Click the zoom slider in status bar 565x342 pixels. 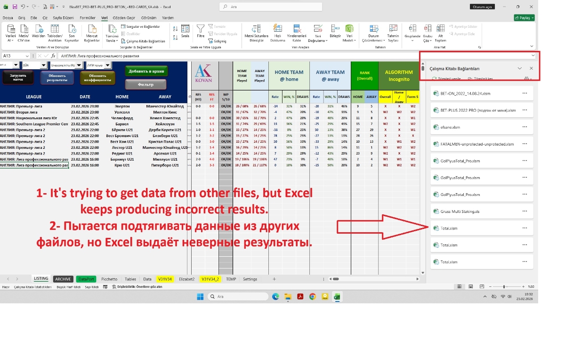(504, 286)
